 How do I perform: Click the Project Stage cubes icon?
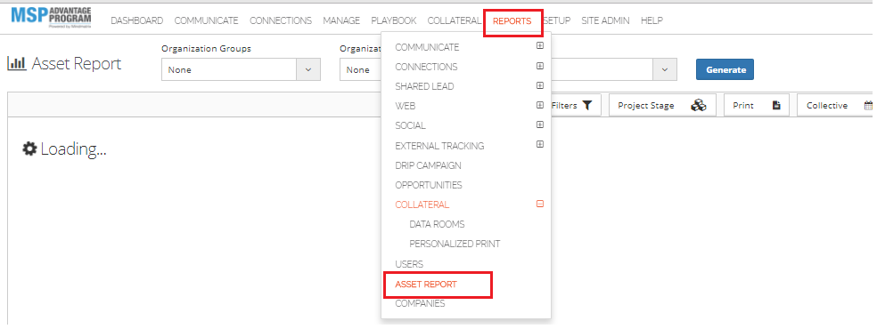699,106
